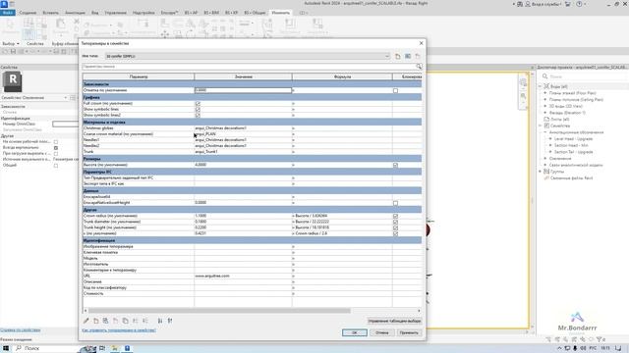
Task: Toggle lock checkbox for EnscapeNativeAssetHeight row
Action: tap(395, 203)
